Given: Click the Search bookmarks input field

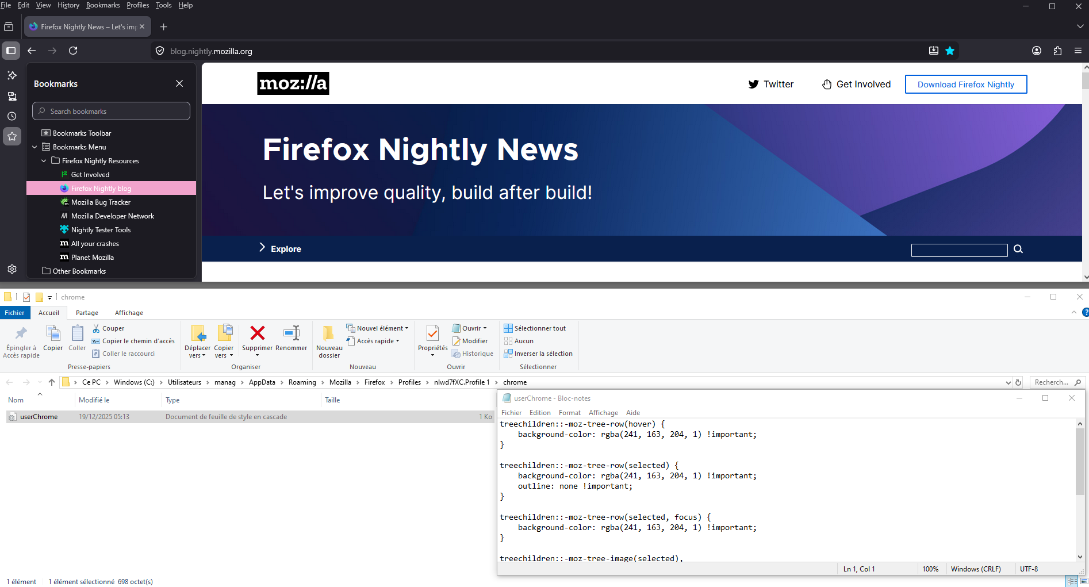Looking at the screenshot, I should pos(112,111).
